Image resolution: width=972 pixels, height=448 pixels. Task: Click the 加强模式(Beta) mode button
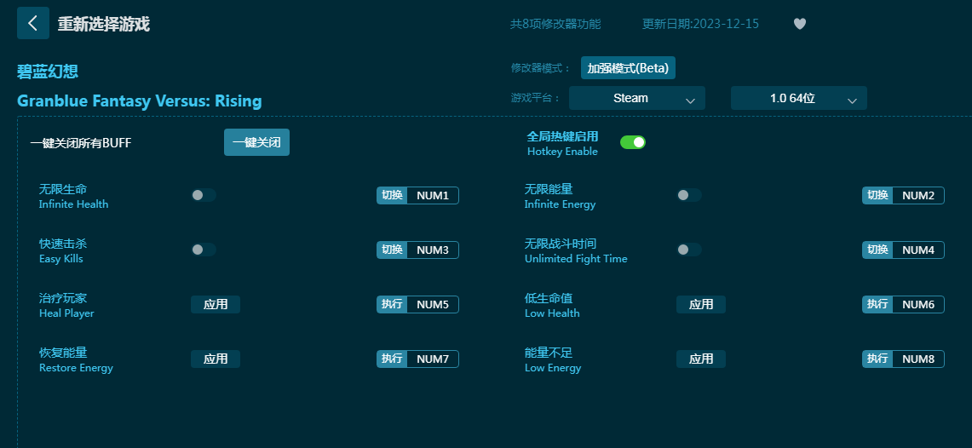point(628,68)
